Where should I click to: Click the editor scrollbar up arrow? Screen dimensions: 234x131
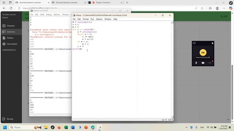click(172, 22)
